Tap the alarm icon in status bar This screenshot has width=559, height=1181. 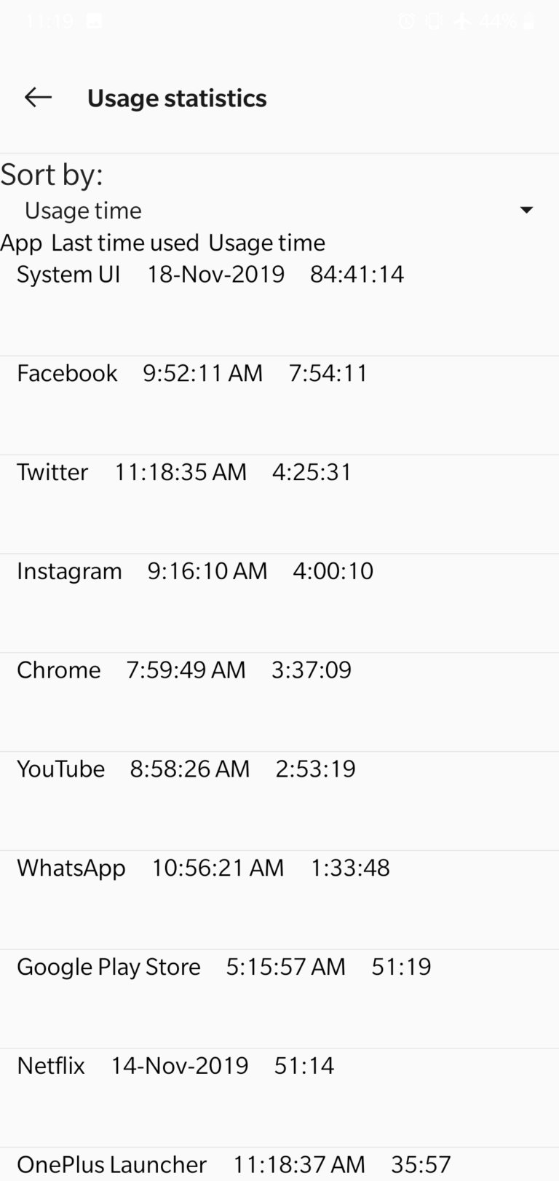(406, 22)
